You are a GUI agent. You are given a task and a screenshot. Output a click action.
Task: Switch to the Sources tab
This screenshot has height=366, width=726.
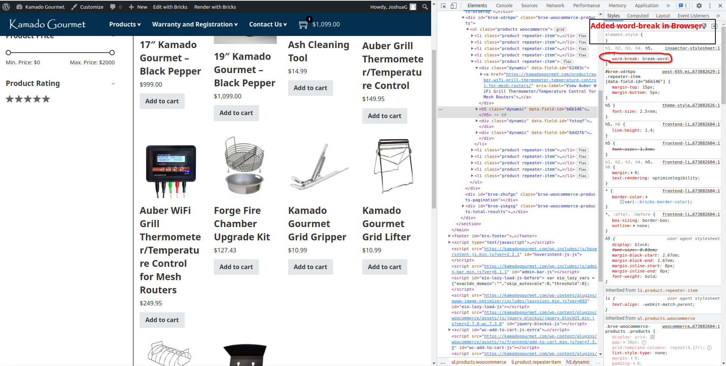pos(529,6)
